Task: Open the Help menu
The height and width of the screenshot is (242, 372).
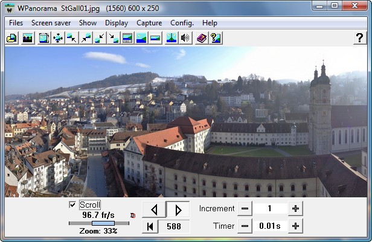Action: pyautogui.click(x=210, y=23)
